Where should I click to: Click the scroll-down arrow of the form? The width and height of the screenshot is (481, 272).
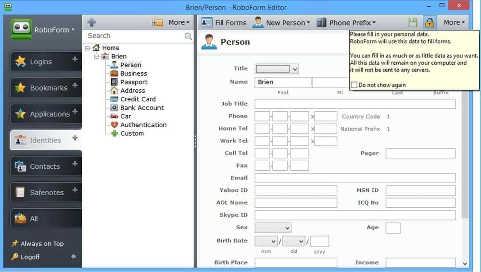(x=465, y=264)
